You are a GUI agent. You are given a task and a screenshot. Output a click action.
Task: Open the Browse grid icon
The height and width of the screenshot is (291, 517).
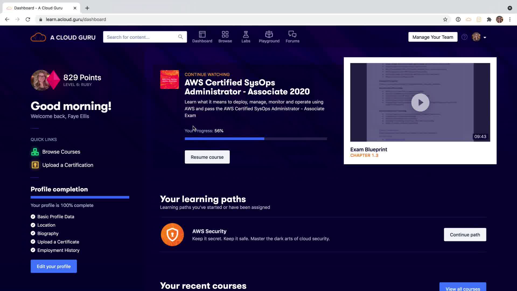[x=225, y=34]
